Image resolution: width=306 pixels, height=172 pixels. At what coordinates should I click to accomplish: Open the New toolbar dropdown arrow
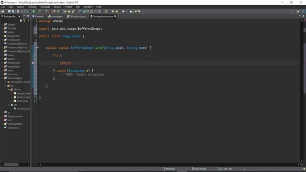click(x=6, y=11)
